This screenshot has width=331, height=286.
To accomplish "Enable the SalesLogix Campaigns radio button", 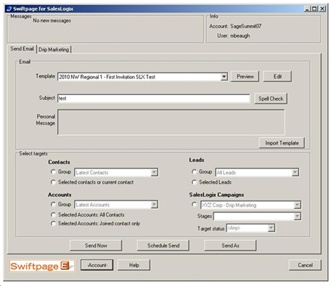I will coord(194,204).
